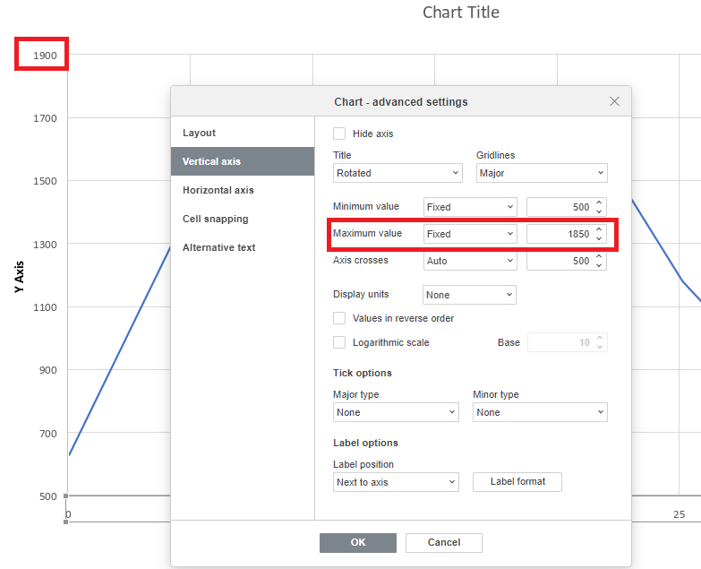Viewport: 701px width, 569px height.
Task: Increase Minimum value using up arrow
Action: 599,203
